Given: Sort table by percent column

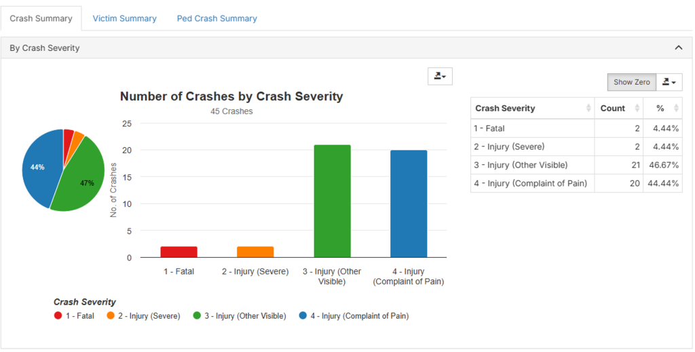Looking at the screenshot, I should [664, 109].
